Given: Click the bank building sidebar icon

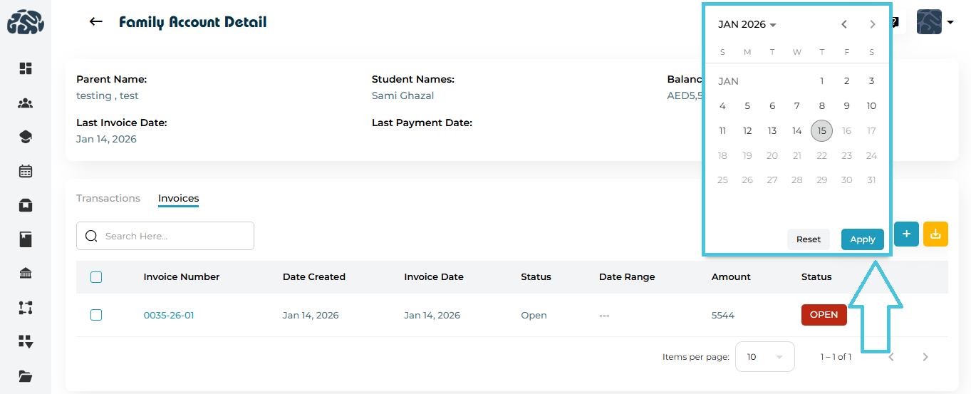Looking at the screenshot, I should [26, 274].
